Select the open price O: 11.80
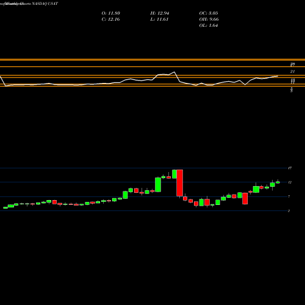The width and height of the screenshot is (305, 305). point(111,13)
